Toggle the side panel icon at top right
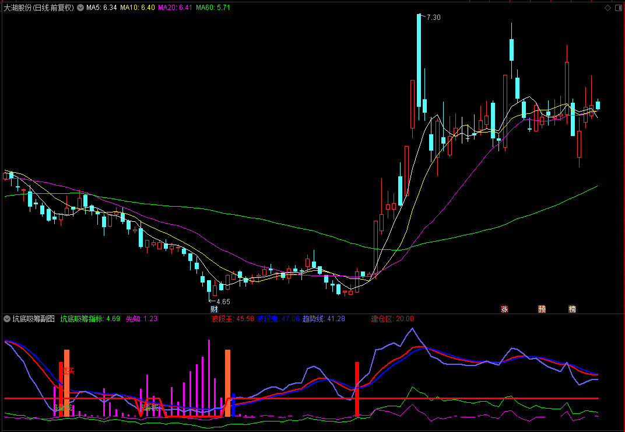The height and width of the screenshot is (432, 625). pyautogui.click(x=620, y=8)
